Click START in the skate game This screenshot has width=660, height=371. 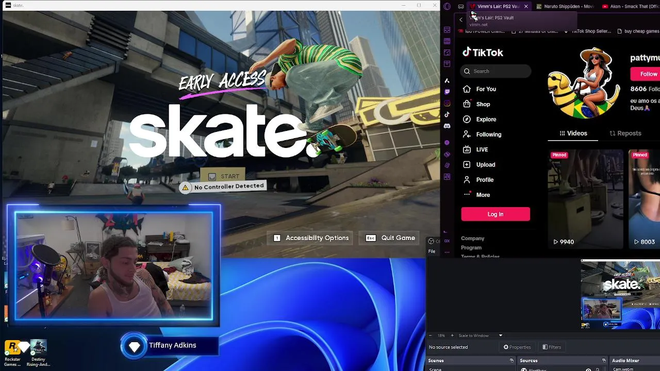coord(224,176)
